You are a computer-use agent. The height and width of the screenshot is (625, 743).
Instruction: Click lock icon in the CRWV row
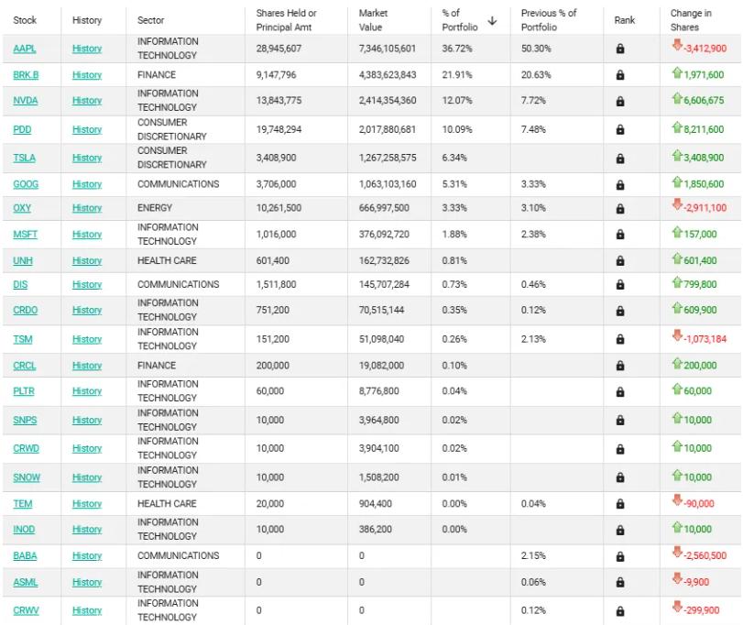[620, 611]
